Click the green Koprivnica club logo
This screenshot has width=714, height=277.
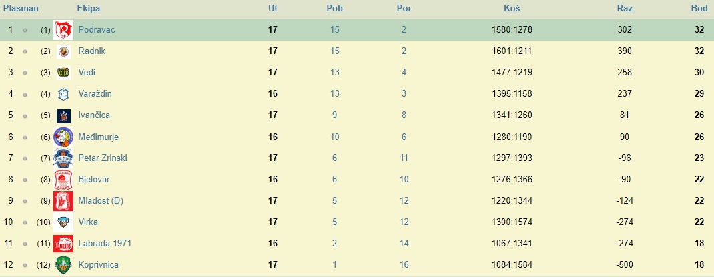pos(63,264)
